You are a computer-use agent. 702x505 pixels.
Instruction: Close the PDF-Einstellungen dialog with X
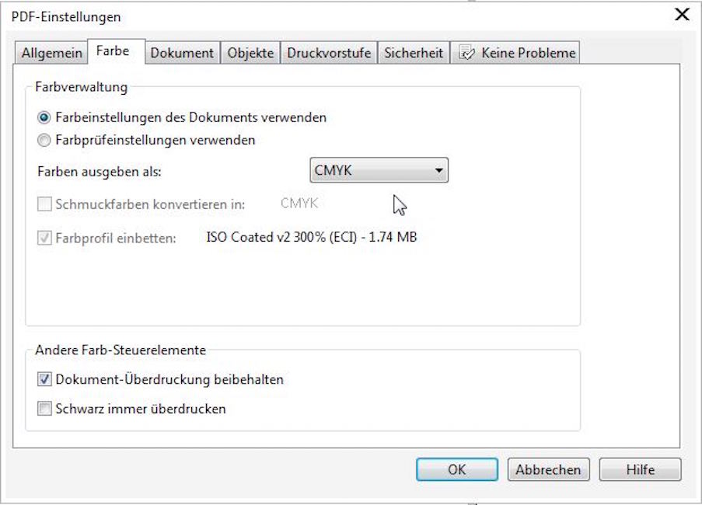coord(682,14)
